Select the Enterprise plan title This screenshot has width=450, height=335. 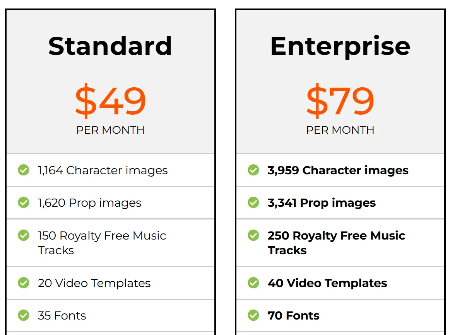tap(340, 46)
